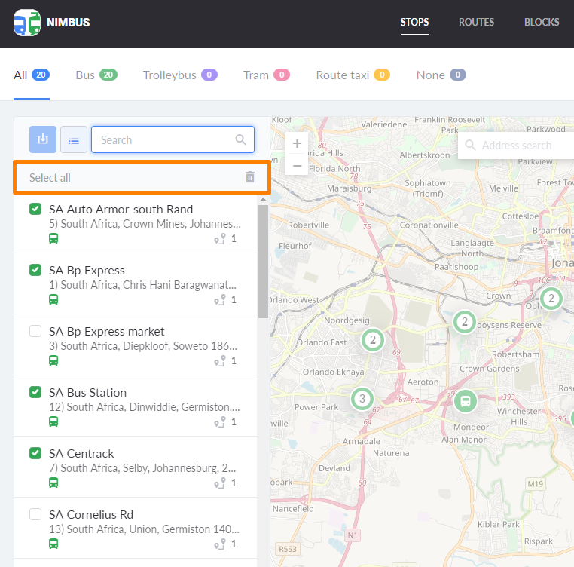The image size is (574, 567).
Task: Click the cluster marker labeled 3
Action: [362, 398]
